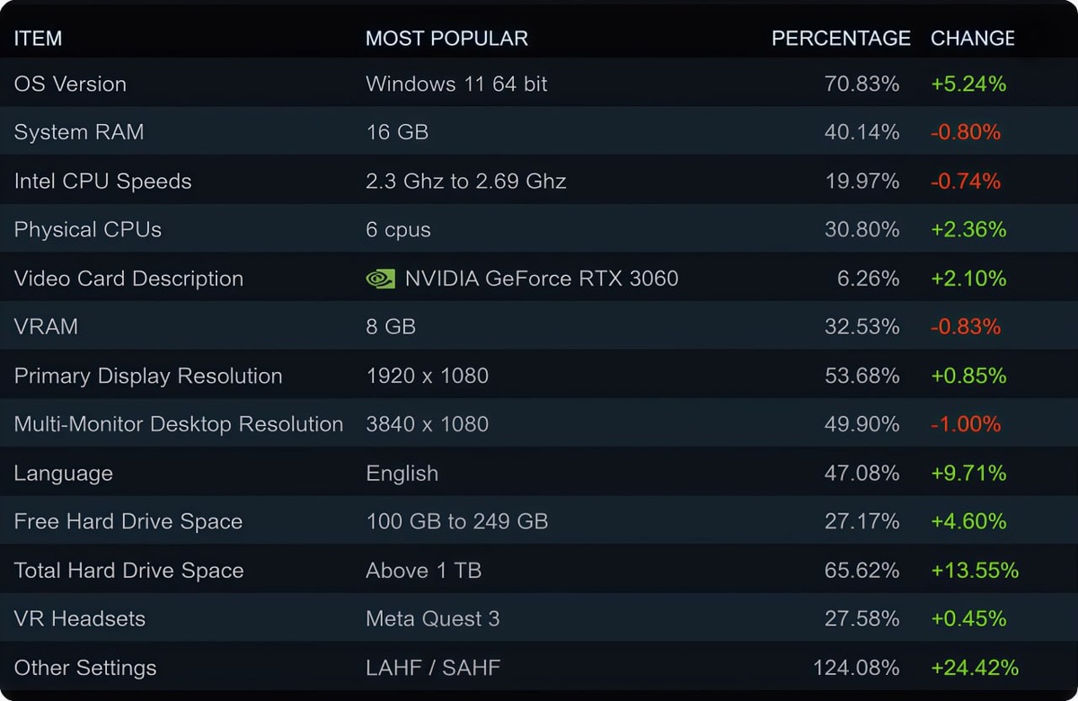Click the Windows 11 64 bit entry

coord(456,84)
